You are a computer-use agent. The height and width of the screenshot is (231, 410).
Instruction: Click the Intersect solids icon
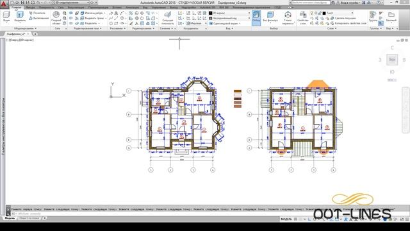pos(71,23)
